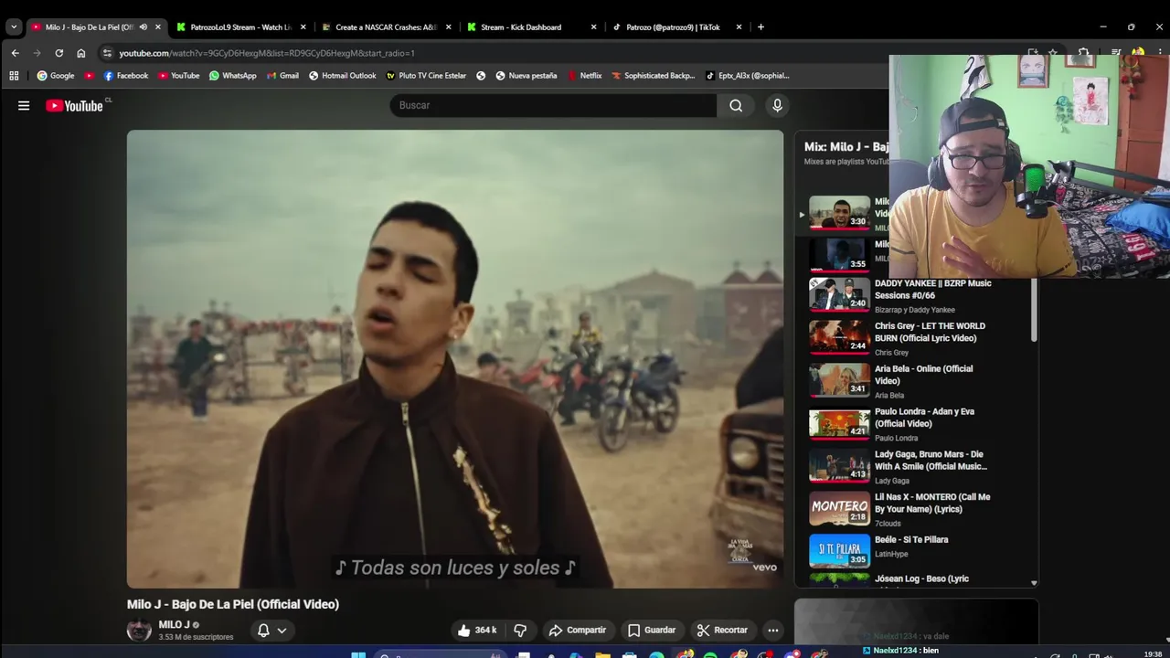Click the taskbar clock 19:38

coord(1153,653)
